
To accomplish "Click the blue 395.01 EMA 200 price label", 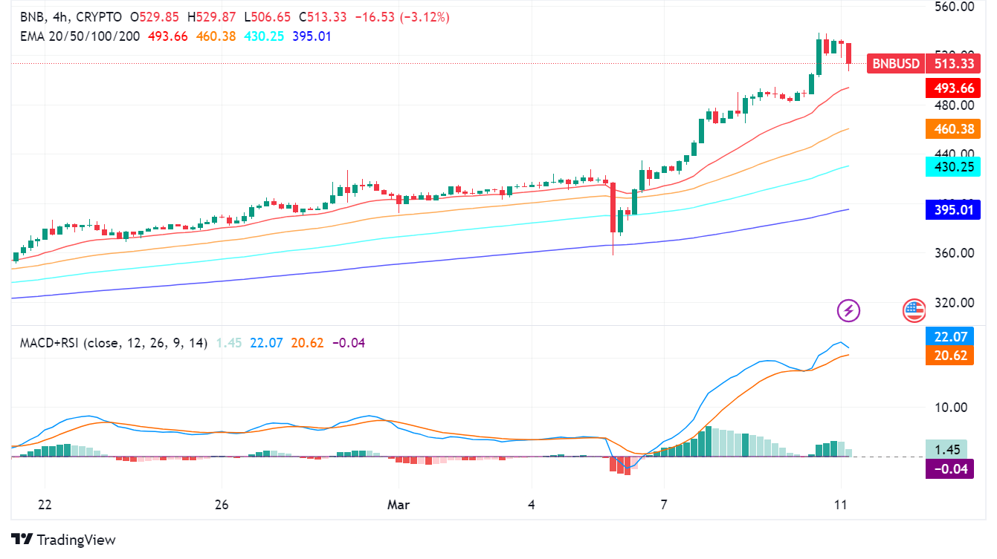I will coord(953,210).
